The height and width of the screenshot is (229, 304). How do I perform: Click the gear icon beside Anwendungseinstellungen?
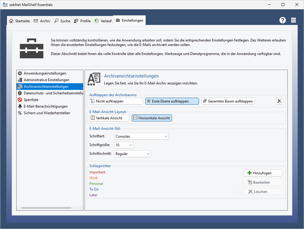[x=20, y=73]
